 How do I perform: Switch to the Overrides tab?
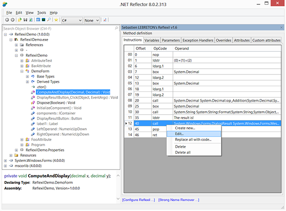[x=223, y=40]
